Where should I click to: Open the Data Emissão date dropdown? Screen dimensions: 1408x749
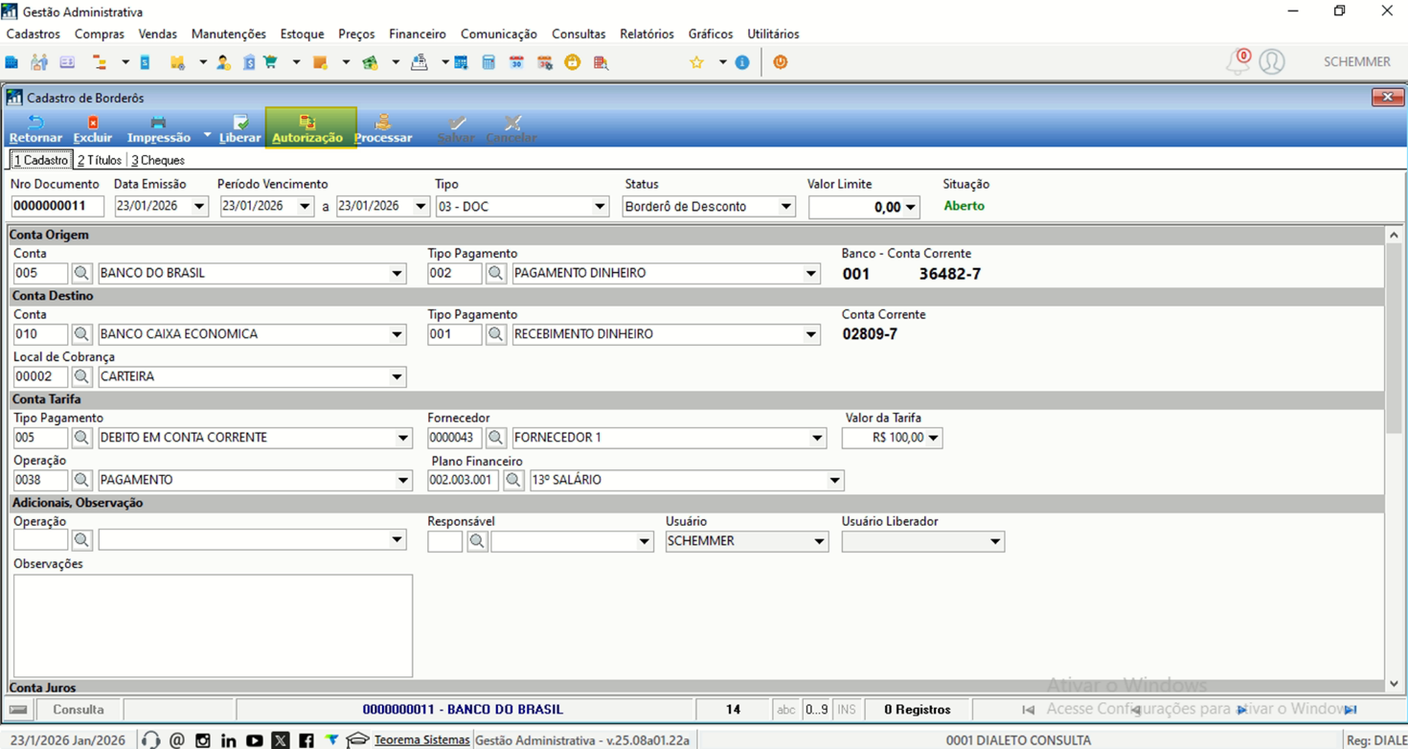pos(199,206)
